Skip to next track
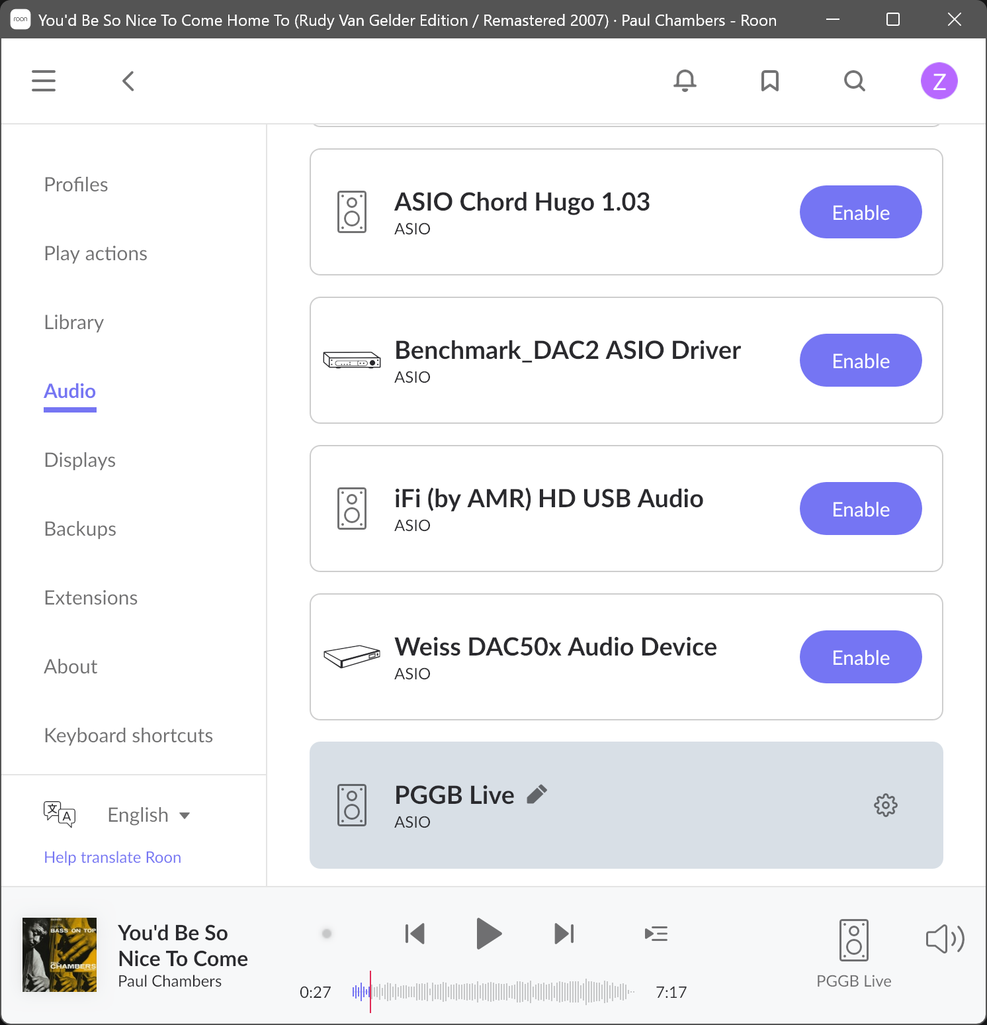The height and width of the screenshot is (1025, 987). [564, 934]
